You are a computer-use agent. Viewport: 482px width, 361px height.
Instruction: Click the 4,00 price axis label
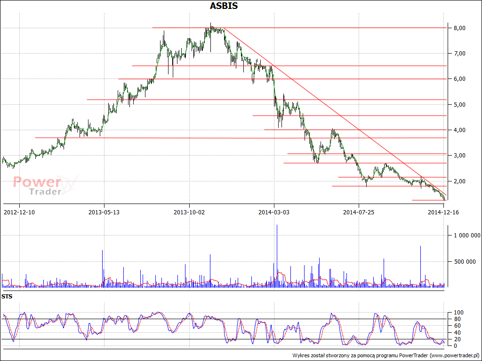coord(459,130)
